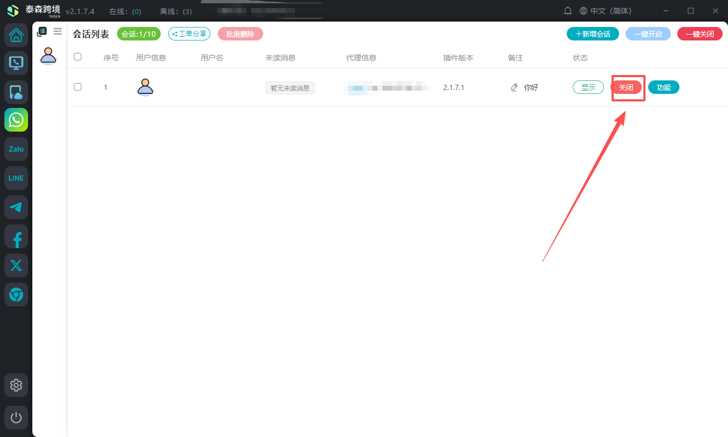Click the 功能 button in row 1
The width and height of the screenshot is (728, 437).
(663, 87)
